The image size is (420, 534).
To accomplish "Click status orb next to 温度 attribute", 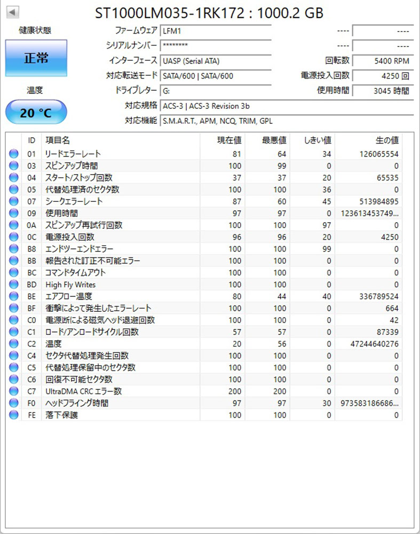I will [x=13, y=344].
